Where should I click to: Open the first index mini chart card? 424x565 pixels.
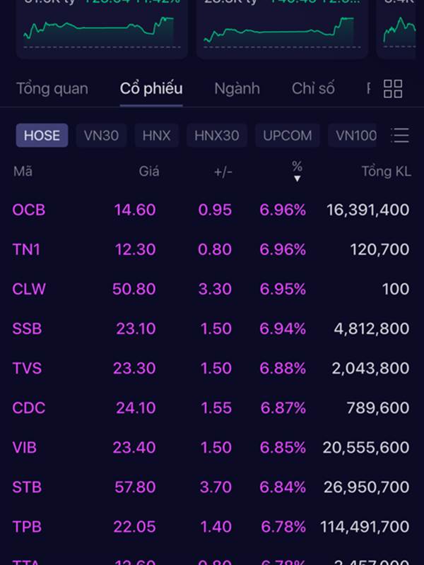tap(102, 29)
